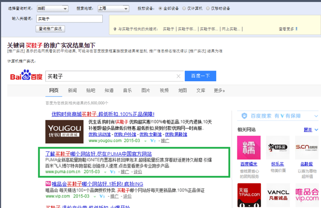Click 评价 link in the vip.com result
This screenshot has width=321, height=208.
pos(127,196)
